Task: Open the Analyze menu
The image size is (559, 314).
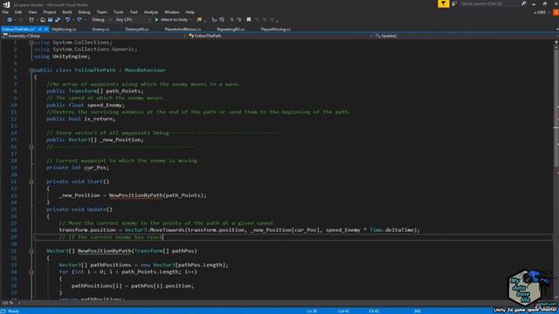Action: click(x=151, y=12)
